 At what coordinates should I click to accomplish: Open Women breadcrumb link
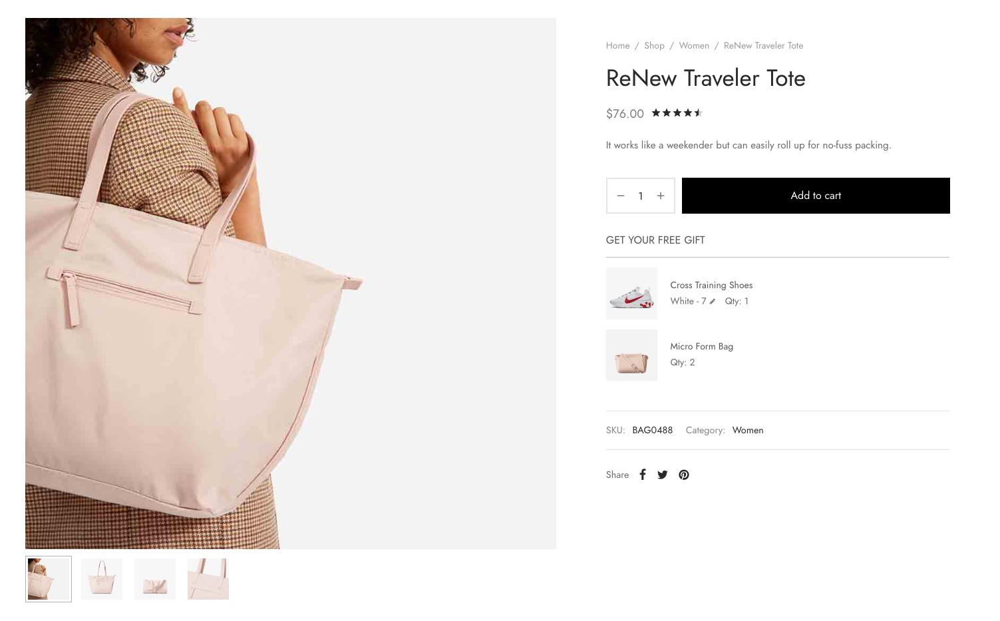pos(694,46)
